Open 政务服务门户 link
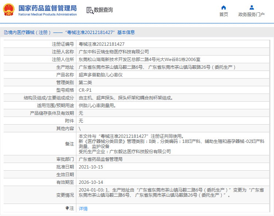This screenshot has width=274, height=216. point(251,15)
